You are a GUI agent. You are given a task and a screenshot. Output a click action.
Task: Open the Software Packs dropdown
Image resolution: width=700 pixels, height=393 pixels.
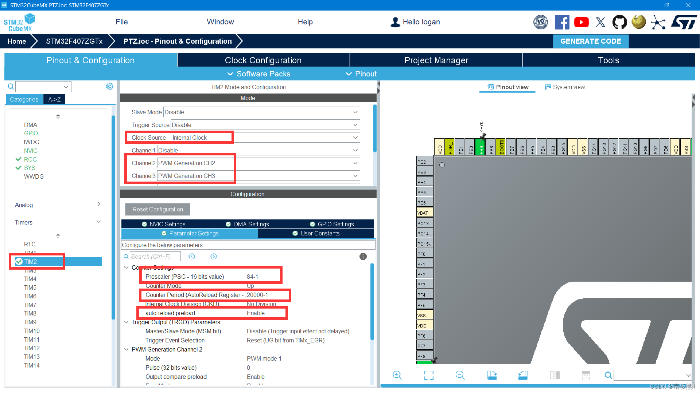pyautogui.click(x=259, y=74)
